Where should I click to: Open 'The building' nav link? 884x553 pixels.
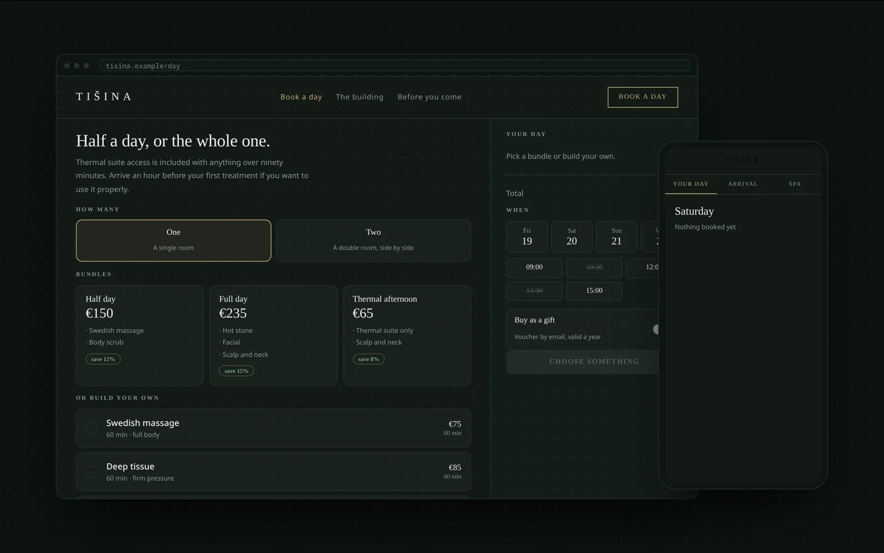360,97
